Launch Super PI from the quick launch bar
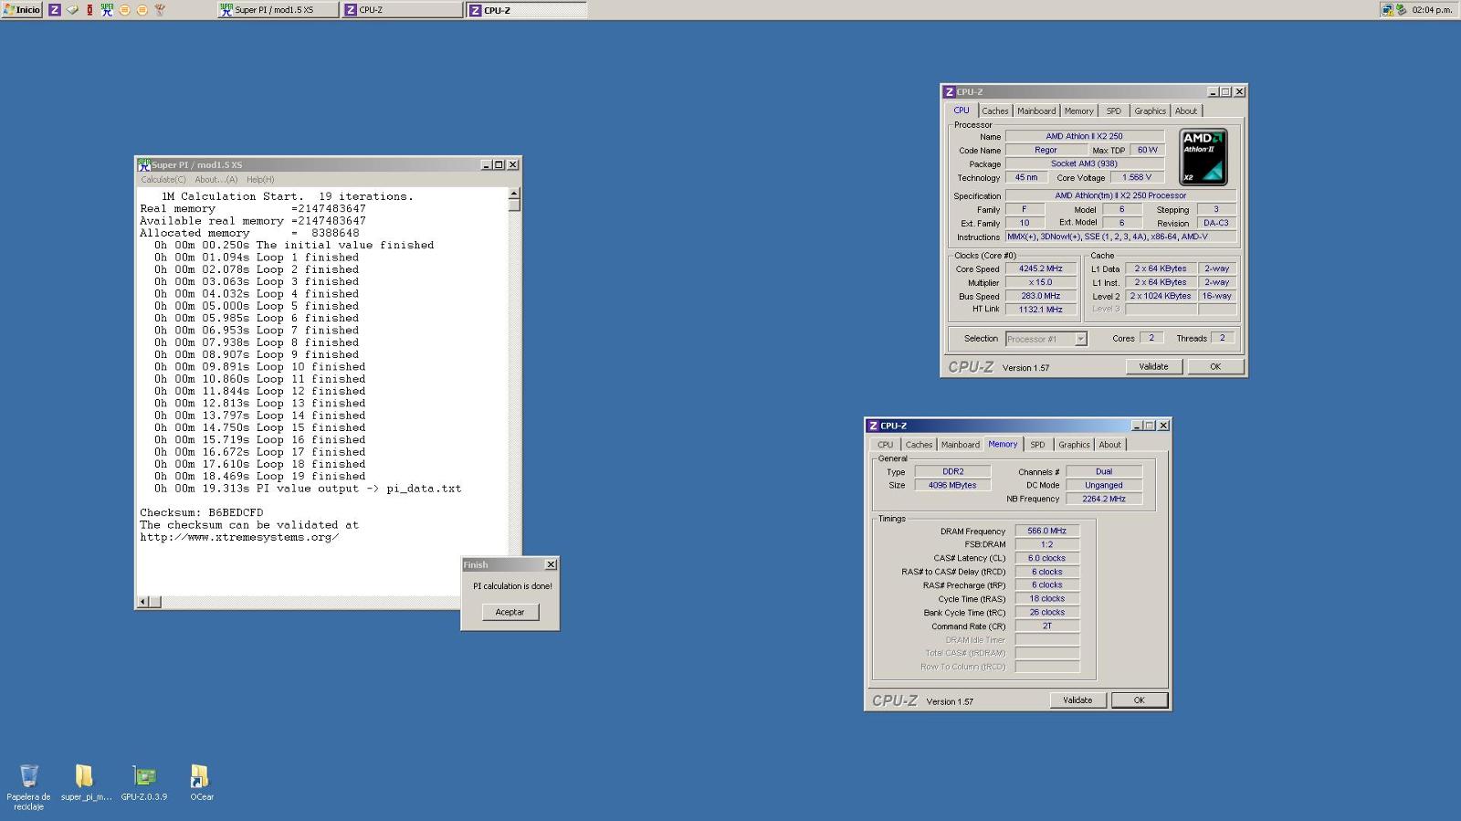1461x821 pixels. [x=107, y=10]
